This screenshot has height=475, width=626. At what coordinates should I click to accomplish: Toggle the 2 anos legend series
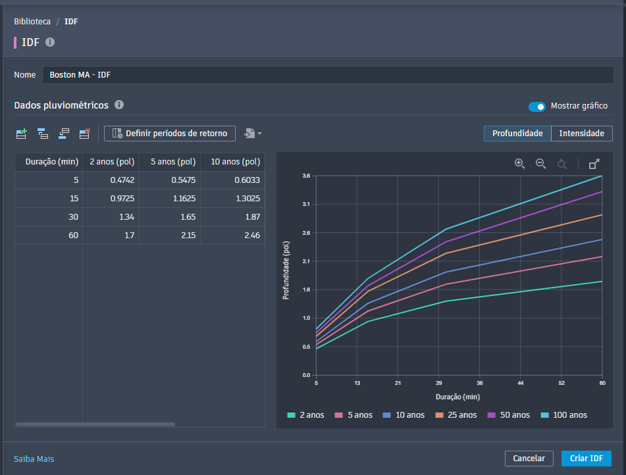306,415
